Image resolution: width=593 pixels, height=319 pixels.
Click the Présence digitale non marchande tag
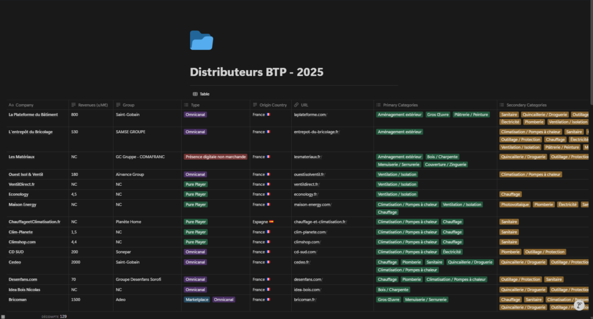coord(215,157)
